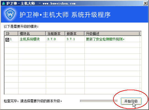Close the upgrade window
Viewport: 149px width, 110px height.
[x=145, y=3]
